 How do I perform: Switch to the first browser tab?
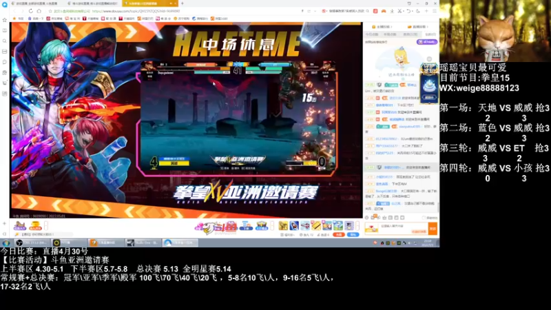click(x=37, y=3)
